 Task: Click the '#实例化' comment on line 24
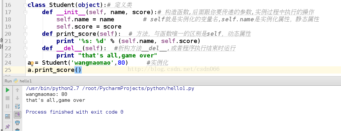158,63
